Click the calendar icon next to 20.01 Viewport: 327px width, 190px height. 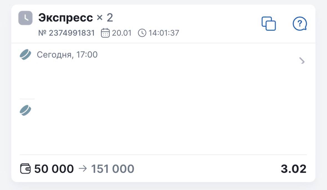pyautogui.click(x=105, y=33)
